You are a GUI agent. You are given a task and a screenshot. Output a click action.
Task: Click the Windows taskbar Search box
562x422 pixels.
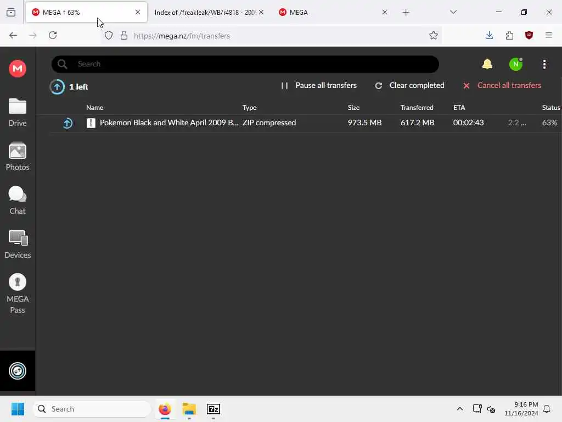(92, 409)
